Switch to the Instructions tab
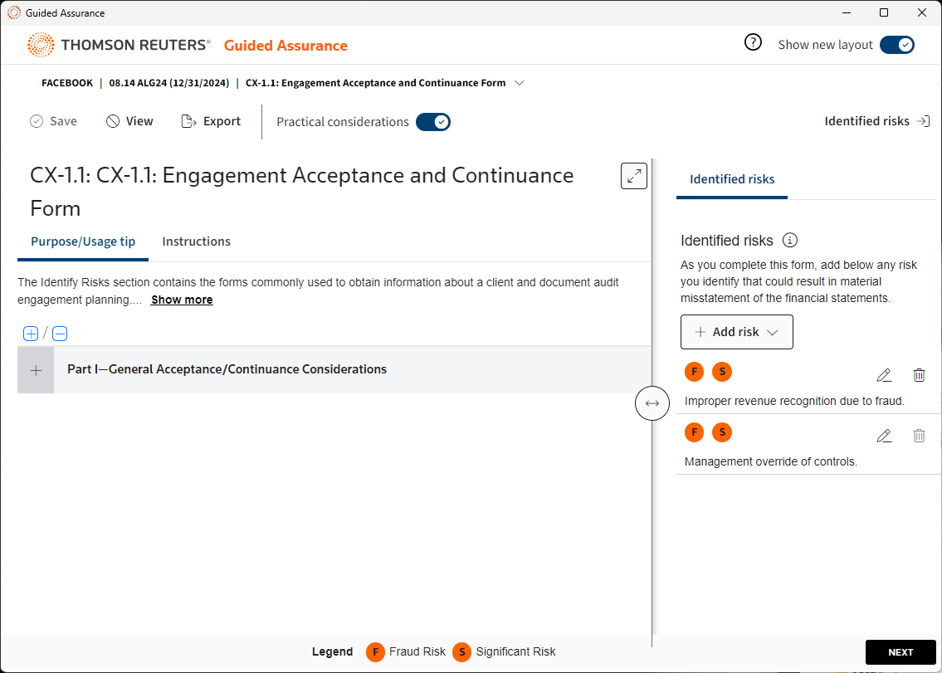Screen dimensions: 942x673 pos(196,241)
